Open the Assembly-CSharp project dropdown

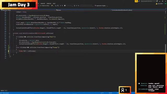[28, 10]
